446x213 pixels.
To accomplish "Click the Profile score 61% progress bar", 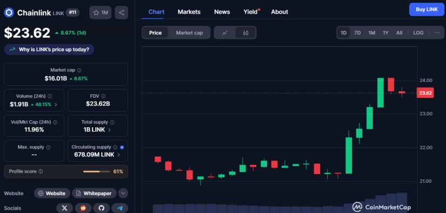I will point(96,171).
